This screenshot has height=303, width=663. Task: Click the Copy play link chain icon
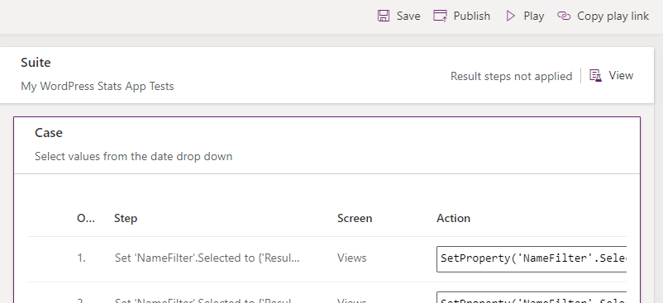click(x=564, y=16)
